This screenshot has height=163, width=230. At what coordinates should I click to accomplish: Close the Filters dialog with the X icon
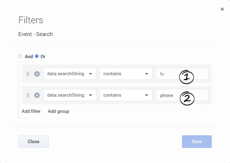click(x=222, y=9)
